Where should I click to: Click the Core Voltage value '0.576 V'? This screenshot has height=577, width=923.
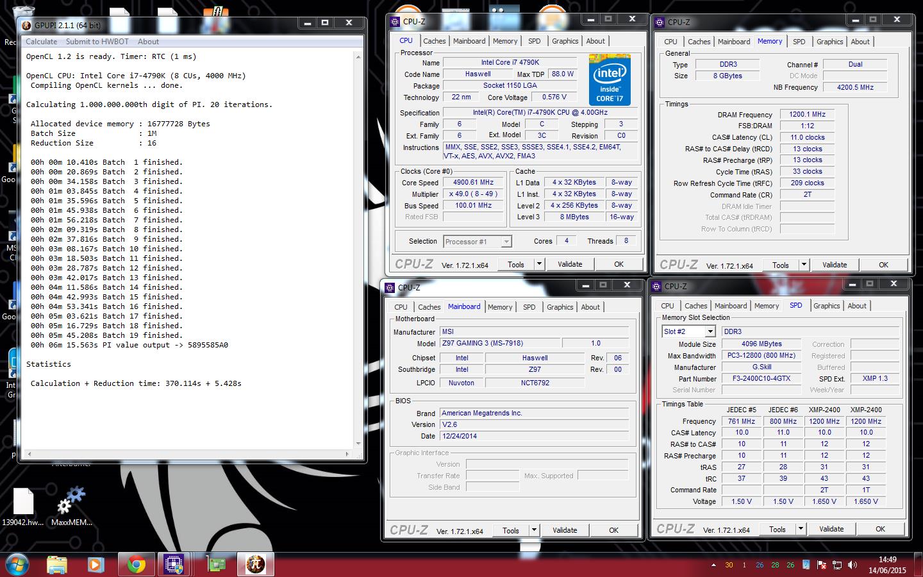tap(554, 97)
